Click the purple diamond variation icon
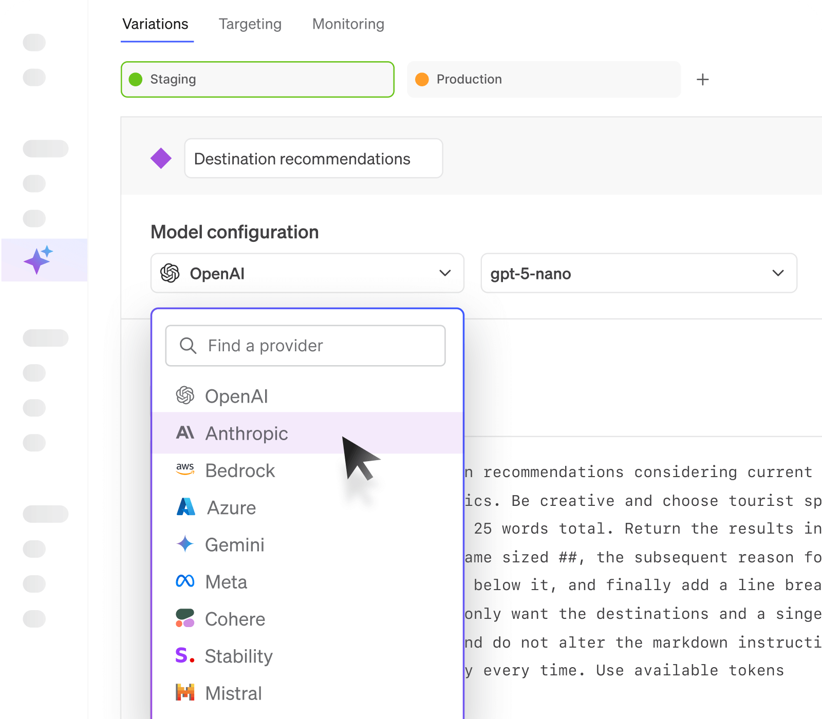This screenshot has width=822, height=719. (161, 158)
